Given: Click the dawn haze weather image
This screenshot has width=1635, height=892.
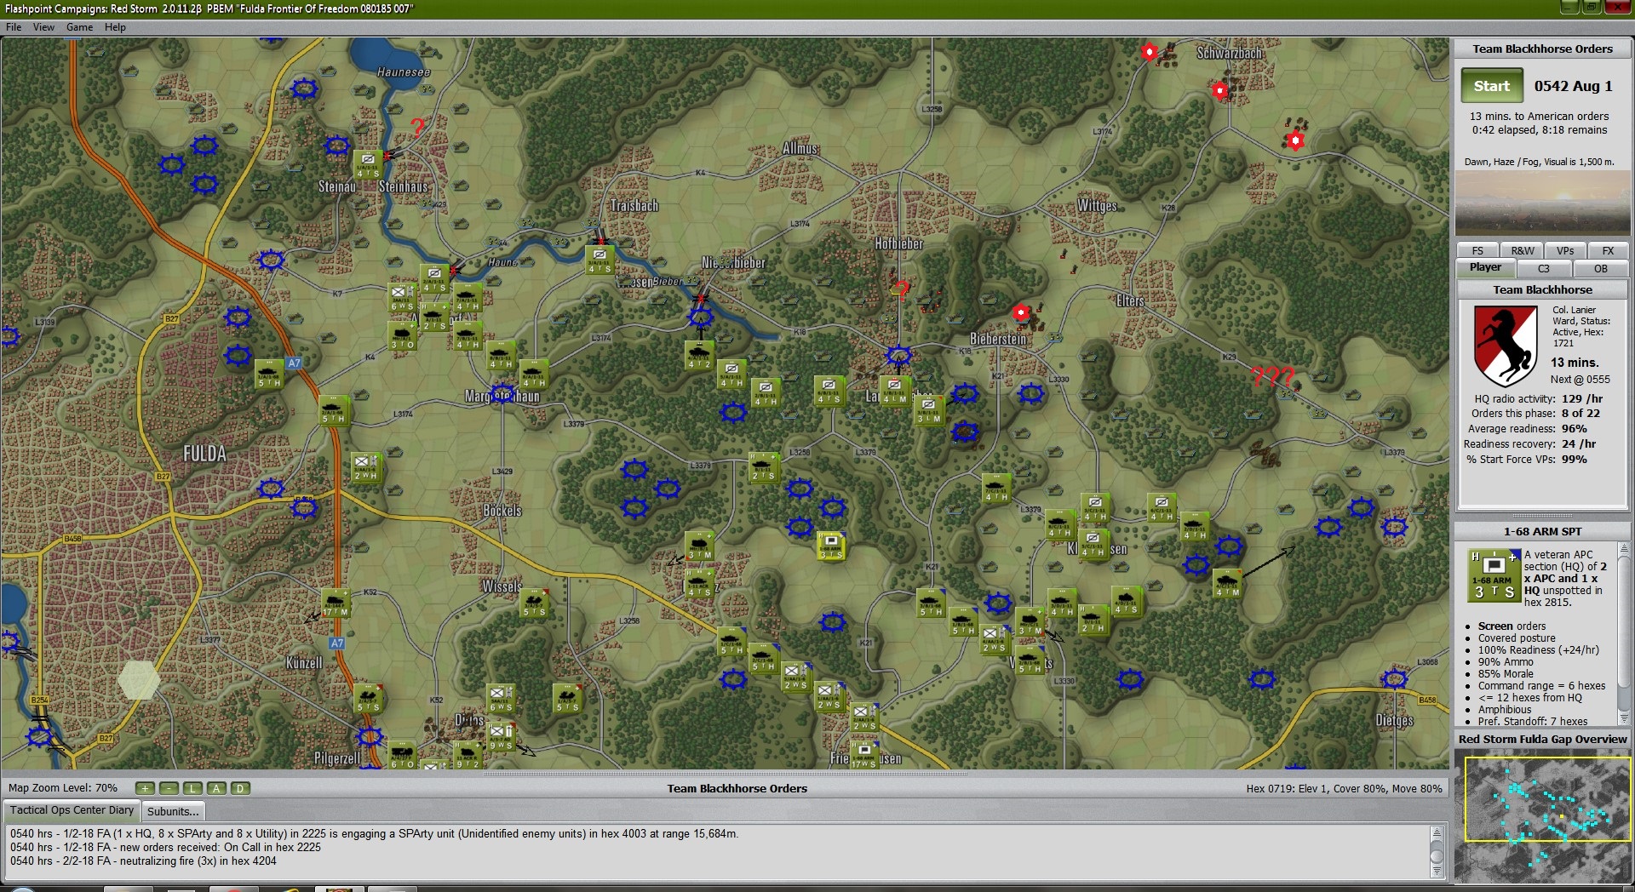Looking at the screenshot, I should point(1542,203).
